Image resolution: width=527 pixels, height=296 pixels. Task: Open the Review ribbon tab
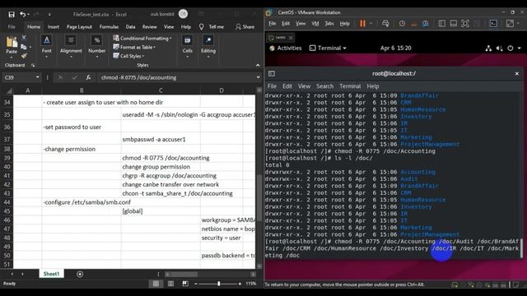pyautogui.click(x=150, y=27)
